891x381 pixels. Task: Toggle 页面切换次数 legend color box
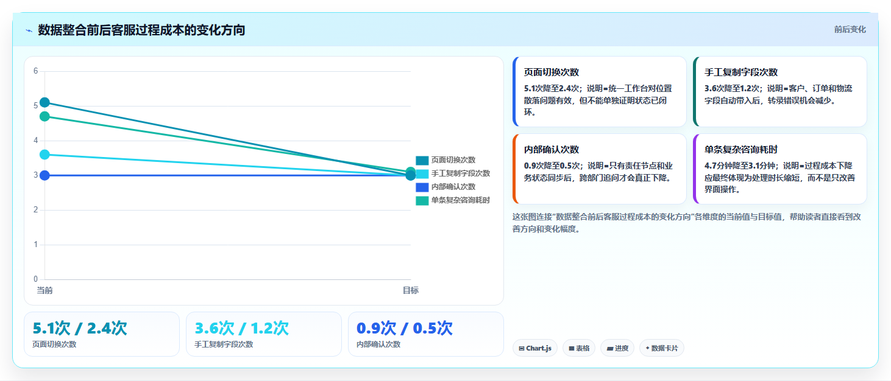pyautogui.click(x=422, y=160)
